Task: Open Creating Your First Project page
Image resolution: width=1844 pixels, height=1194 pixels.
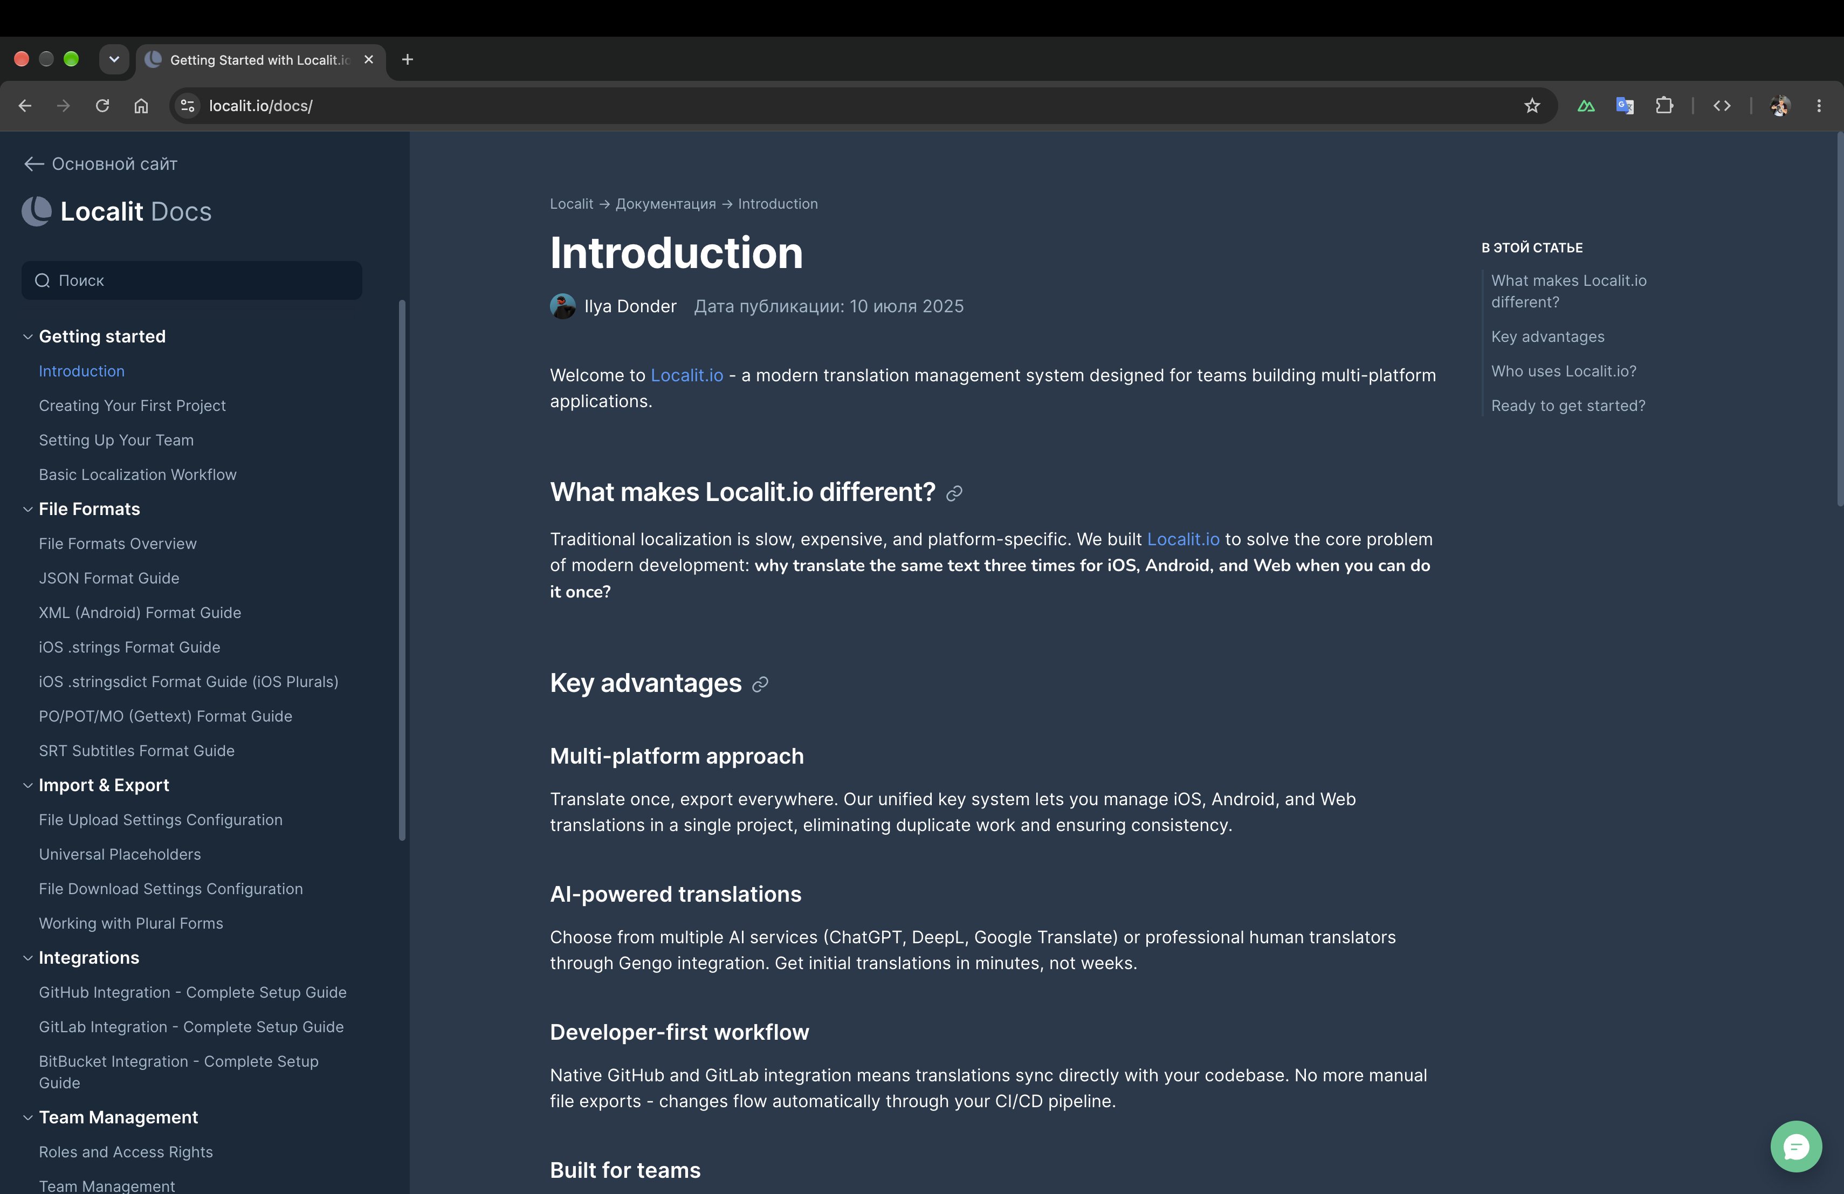Action: [133, 406]
